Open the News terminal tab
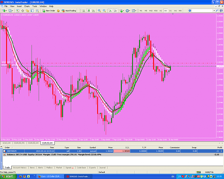The image size is (224, 179). pyautogui.click(x=32, y=168)
